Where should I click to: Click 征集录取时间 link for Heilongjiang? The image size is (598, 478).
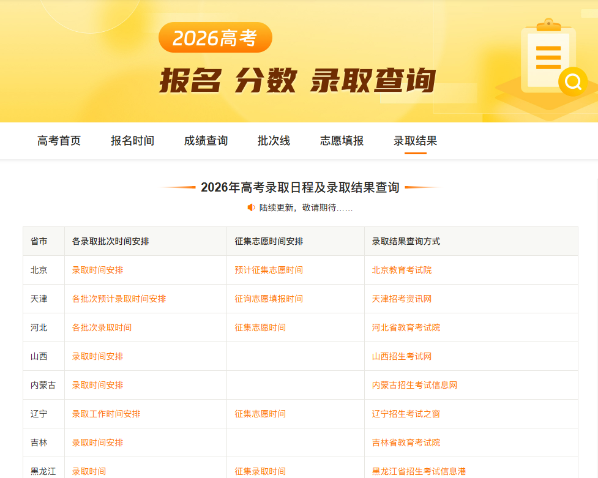(x=260, y=471)
